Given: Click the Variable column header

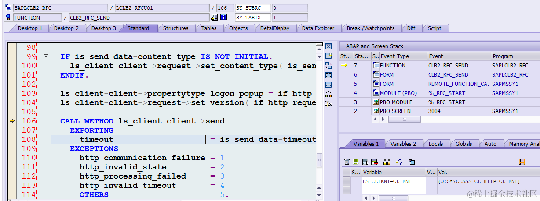Looking at the screenshot, I should tap(393, 173).
